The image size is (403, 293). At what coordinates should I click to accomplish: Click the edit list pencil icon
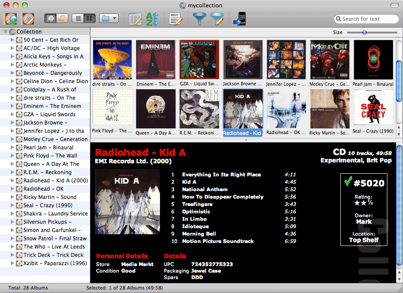[x=176, y=19]
